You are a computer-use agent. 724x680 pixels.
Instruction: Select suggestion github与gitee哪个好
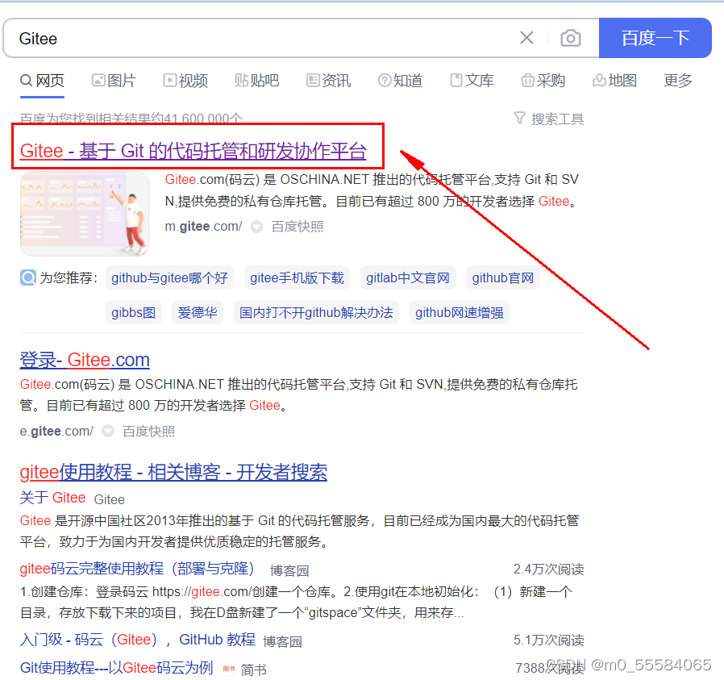coord(169,277)
